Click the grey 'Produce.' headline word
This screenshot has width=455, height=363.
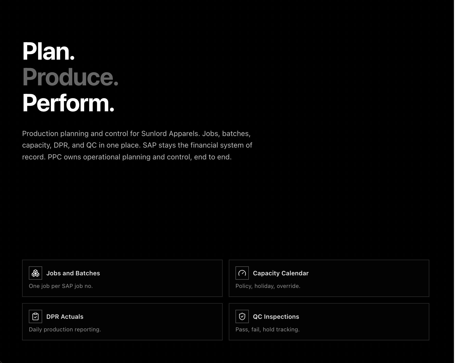coord(70,77)
